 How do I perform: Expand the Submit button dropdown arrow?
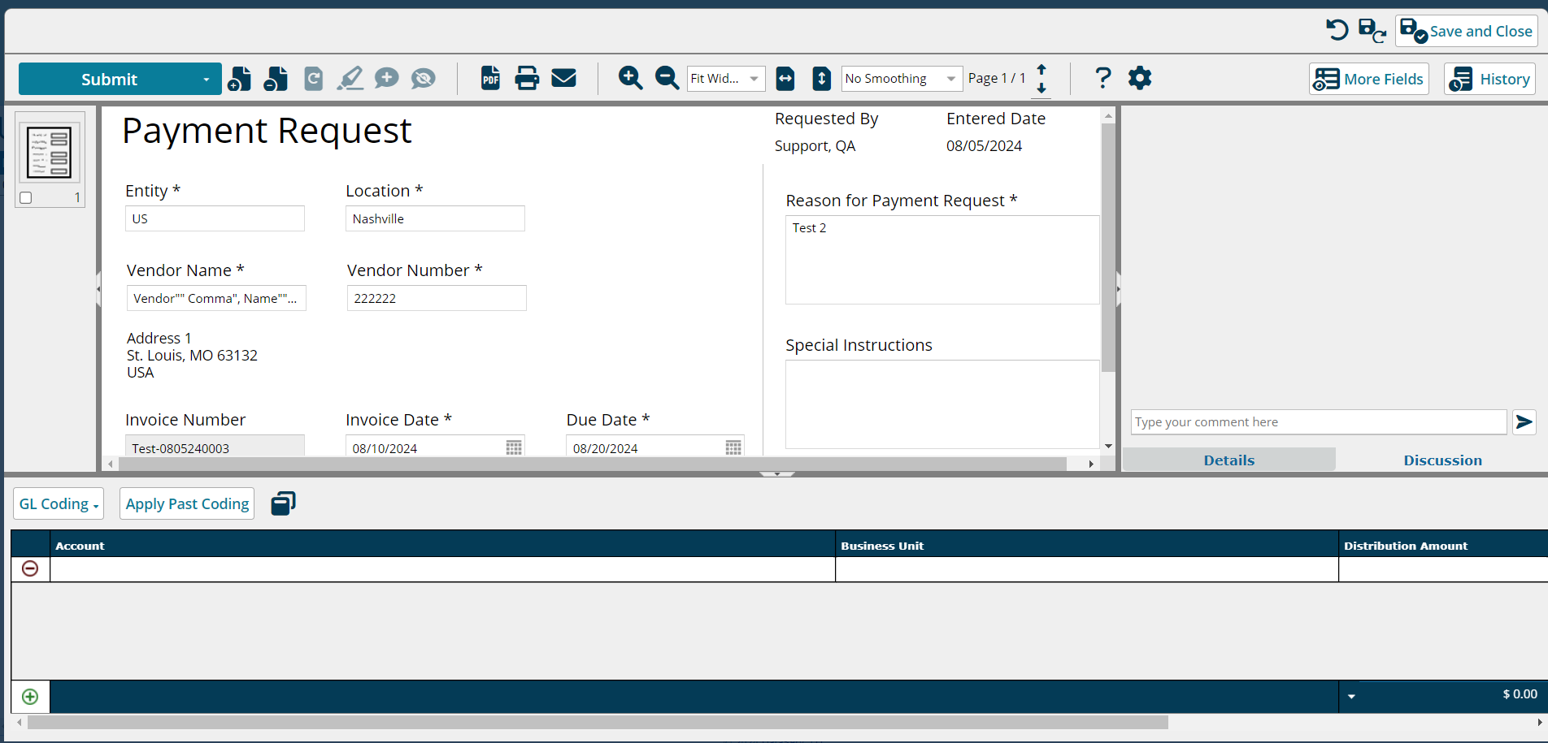[x=207, y=80]
